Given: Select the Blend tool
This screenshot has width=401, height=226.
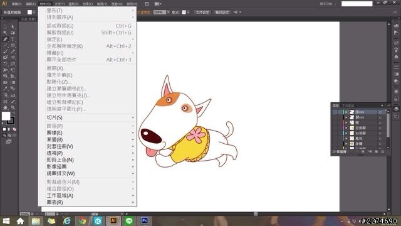Looking at the screenshot, I should (x=13, y=89).
